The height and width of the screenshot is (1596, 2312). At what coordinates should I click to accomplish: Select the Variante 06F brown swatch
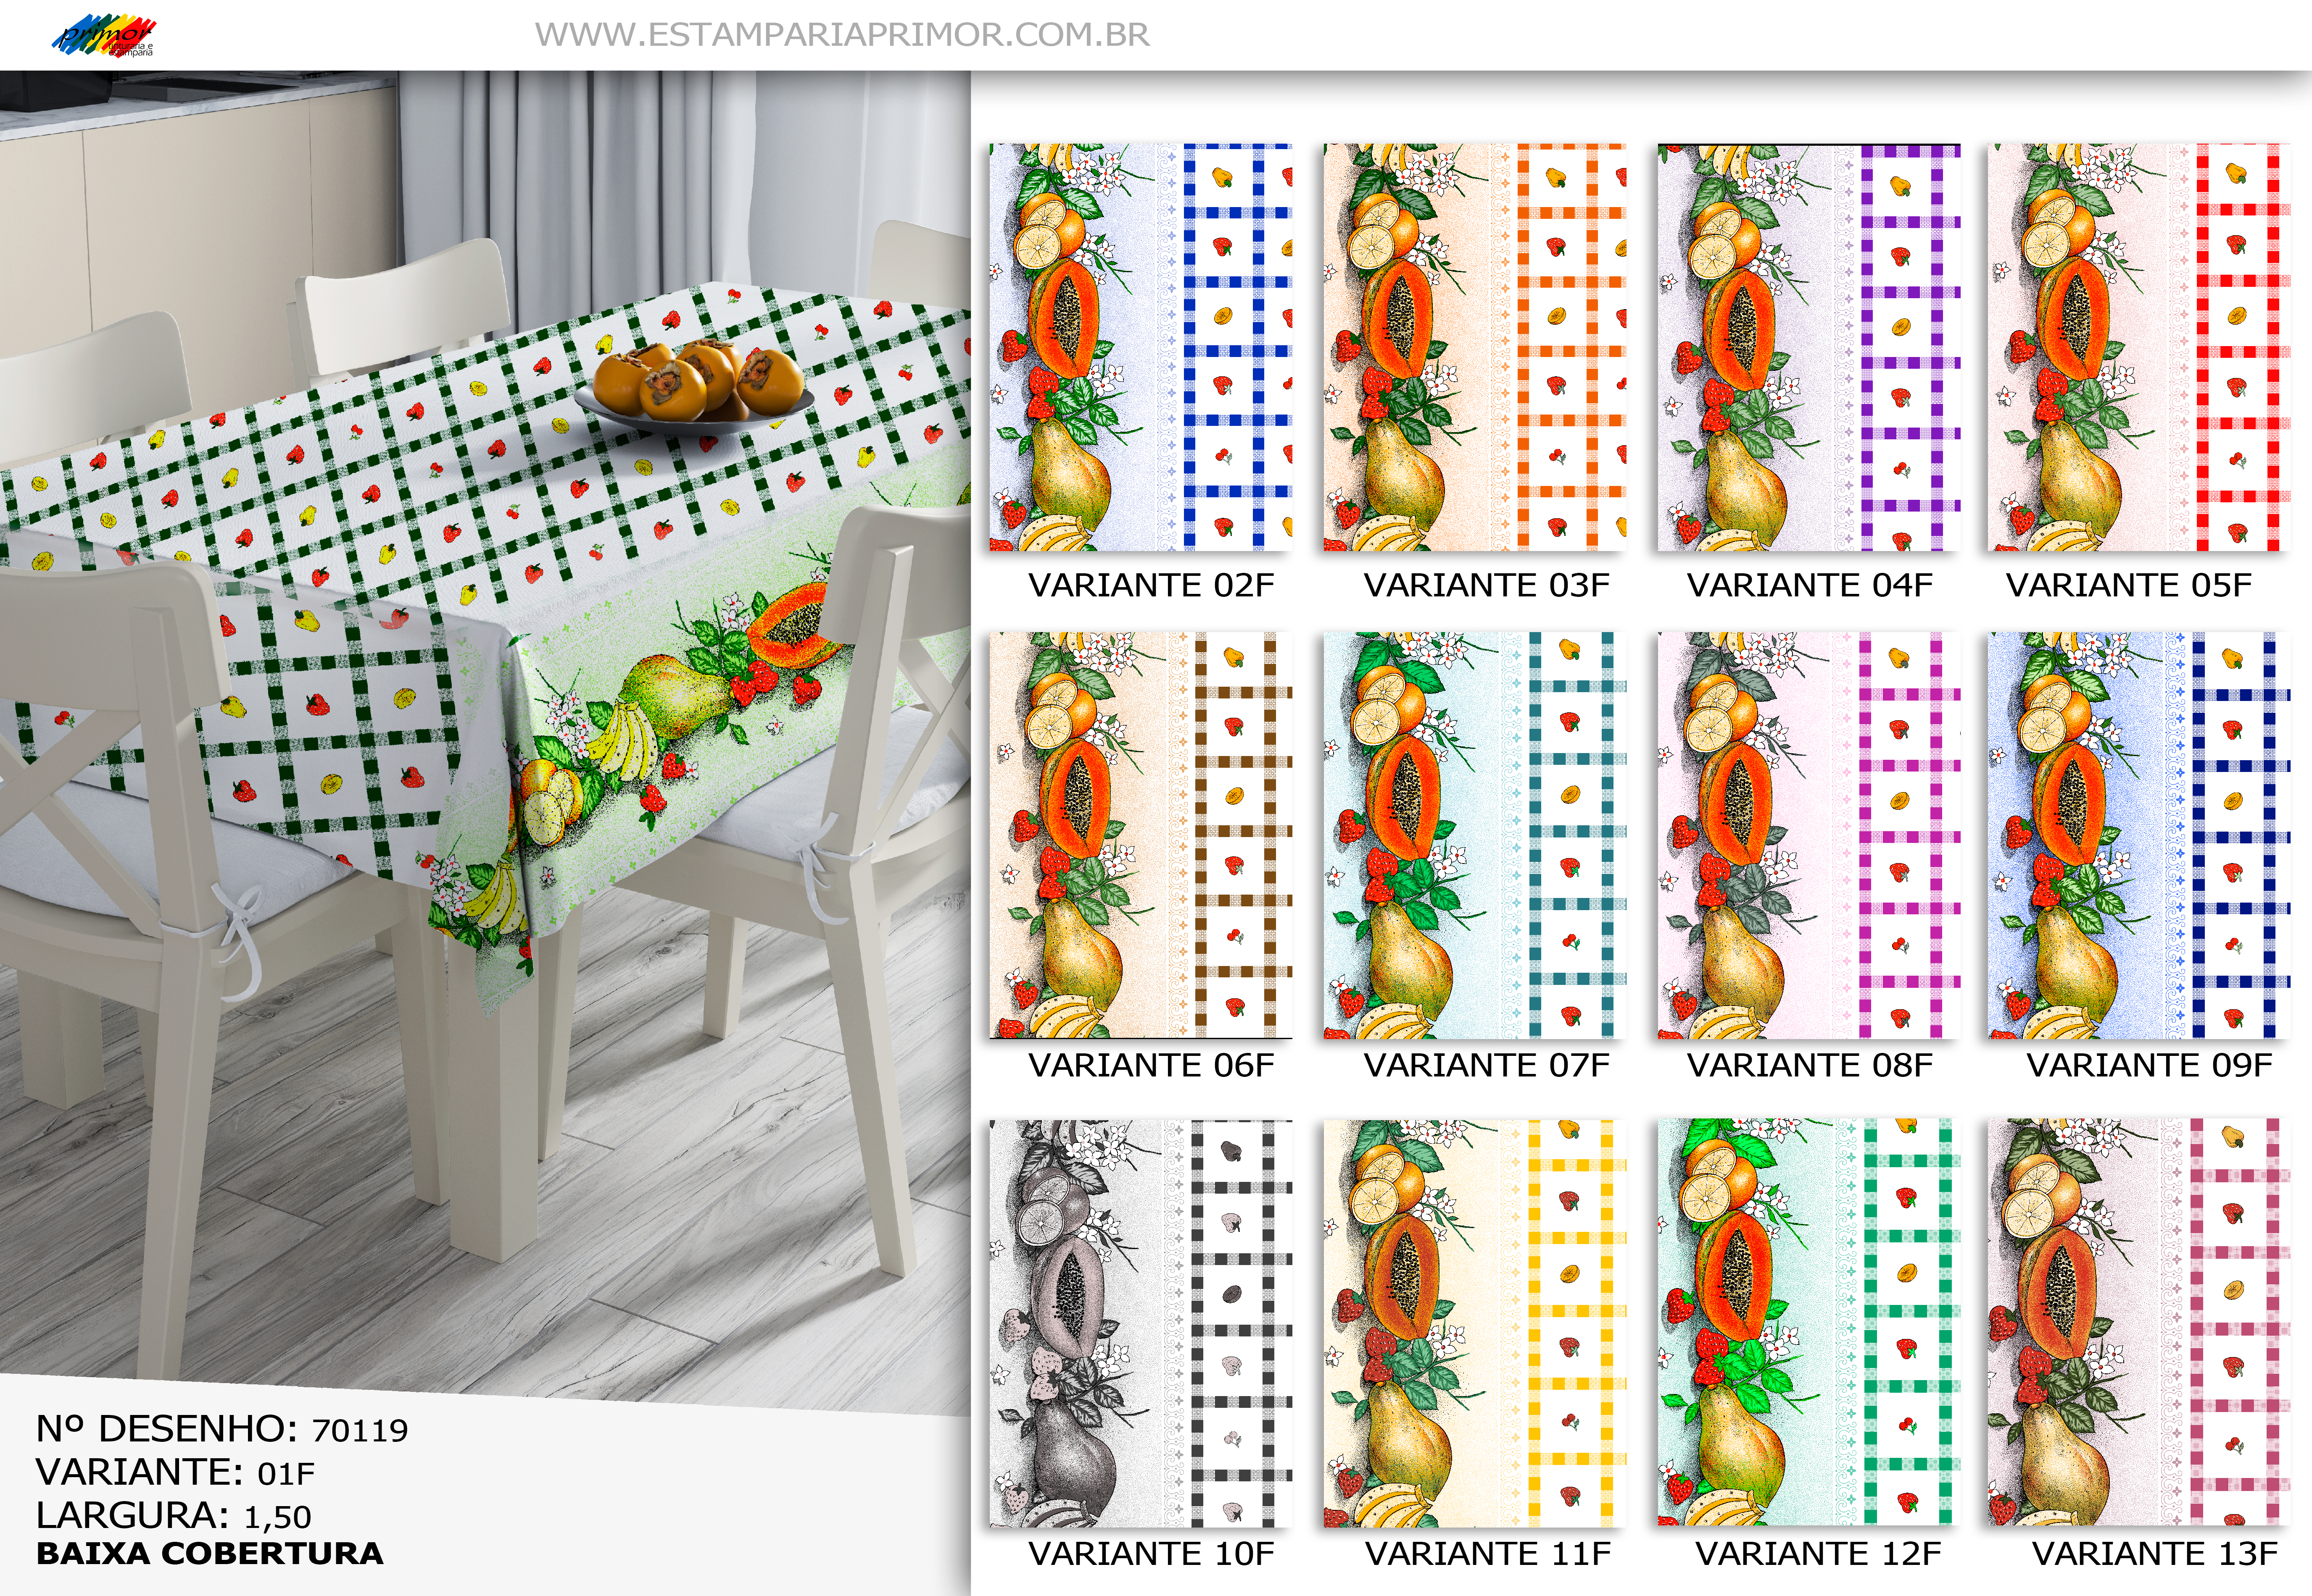[1141, 835]
